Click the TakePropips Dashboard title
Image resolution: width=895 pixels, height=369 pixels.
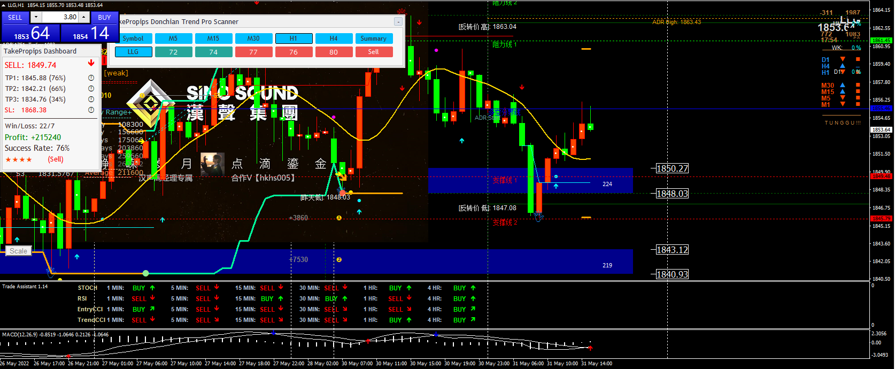[x=40, y=51]
